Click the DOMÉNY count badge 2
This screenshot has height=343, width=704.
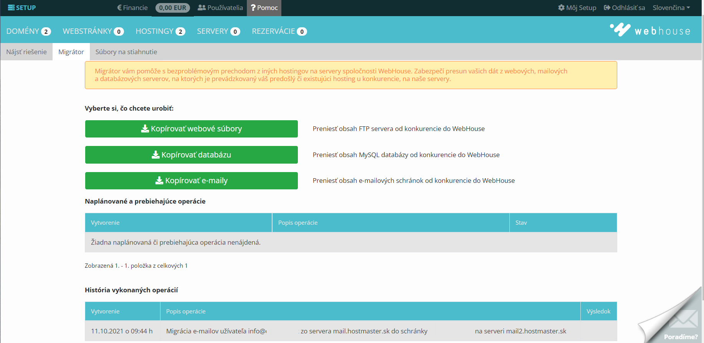[x=46, y=31]
